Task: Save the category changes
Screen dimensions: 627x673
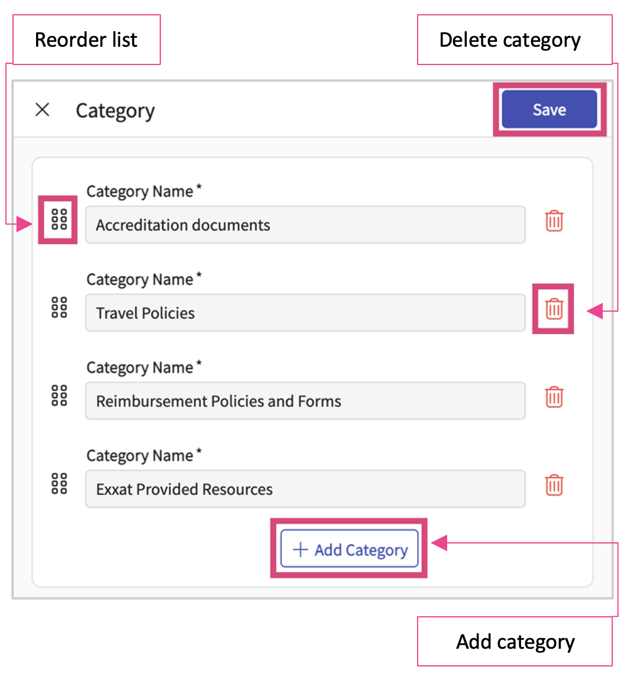Action: coord(549,109)
